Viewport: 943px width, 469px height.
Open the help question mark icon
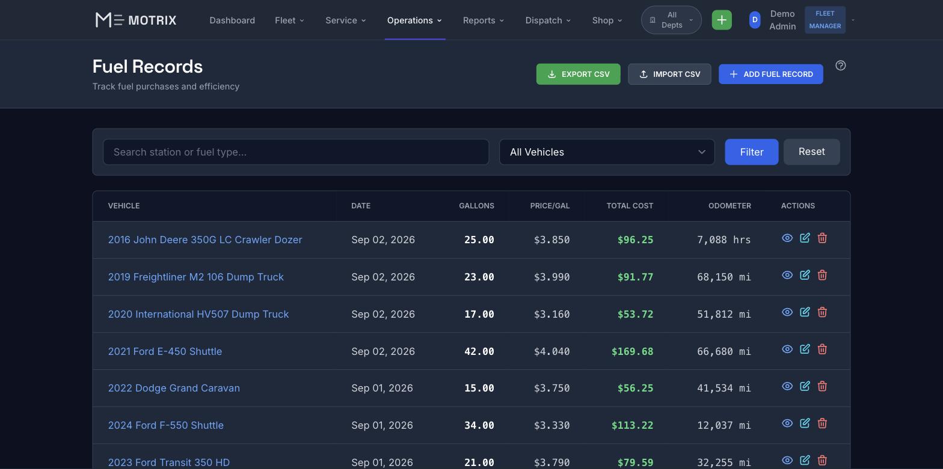(x=841, y=65)
